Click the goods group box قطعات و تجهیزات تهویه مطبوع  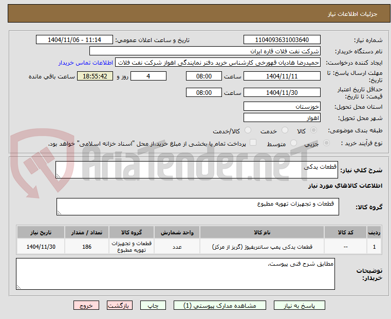click(x=198, y=207)
